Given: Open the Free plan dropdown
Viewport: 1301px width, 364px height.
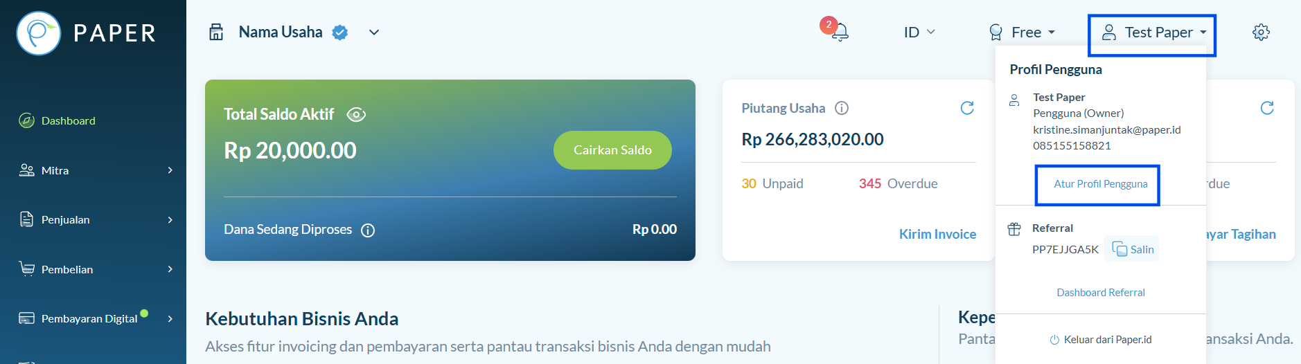Looking at the screenshot, I should coord(1023,32).
